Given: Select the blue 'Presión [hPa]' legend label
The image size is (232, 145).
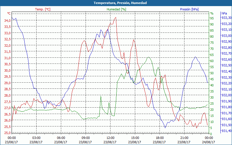Looking at the screenshot, I should point(189,9).
